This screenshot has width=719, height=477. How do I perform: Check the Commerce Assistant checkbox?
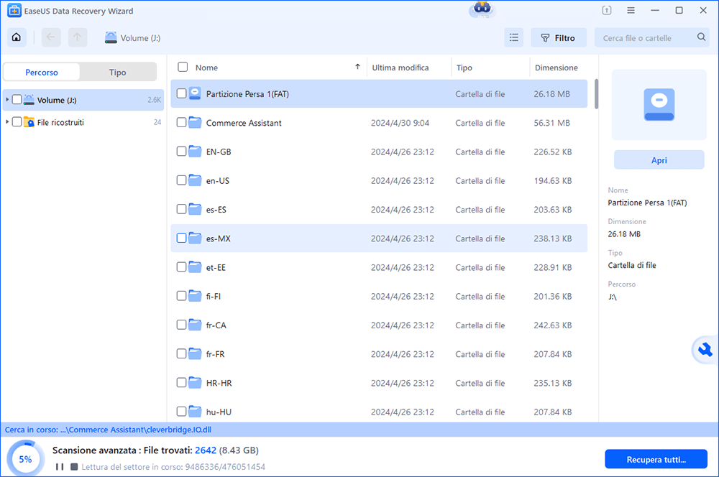coord(182,122)
